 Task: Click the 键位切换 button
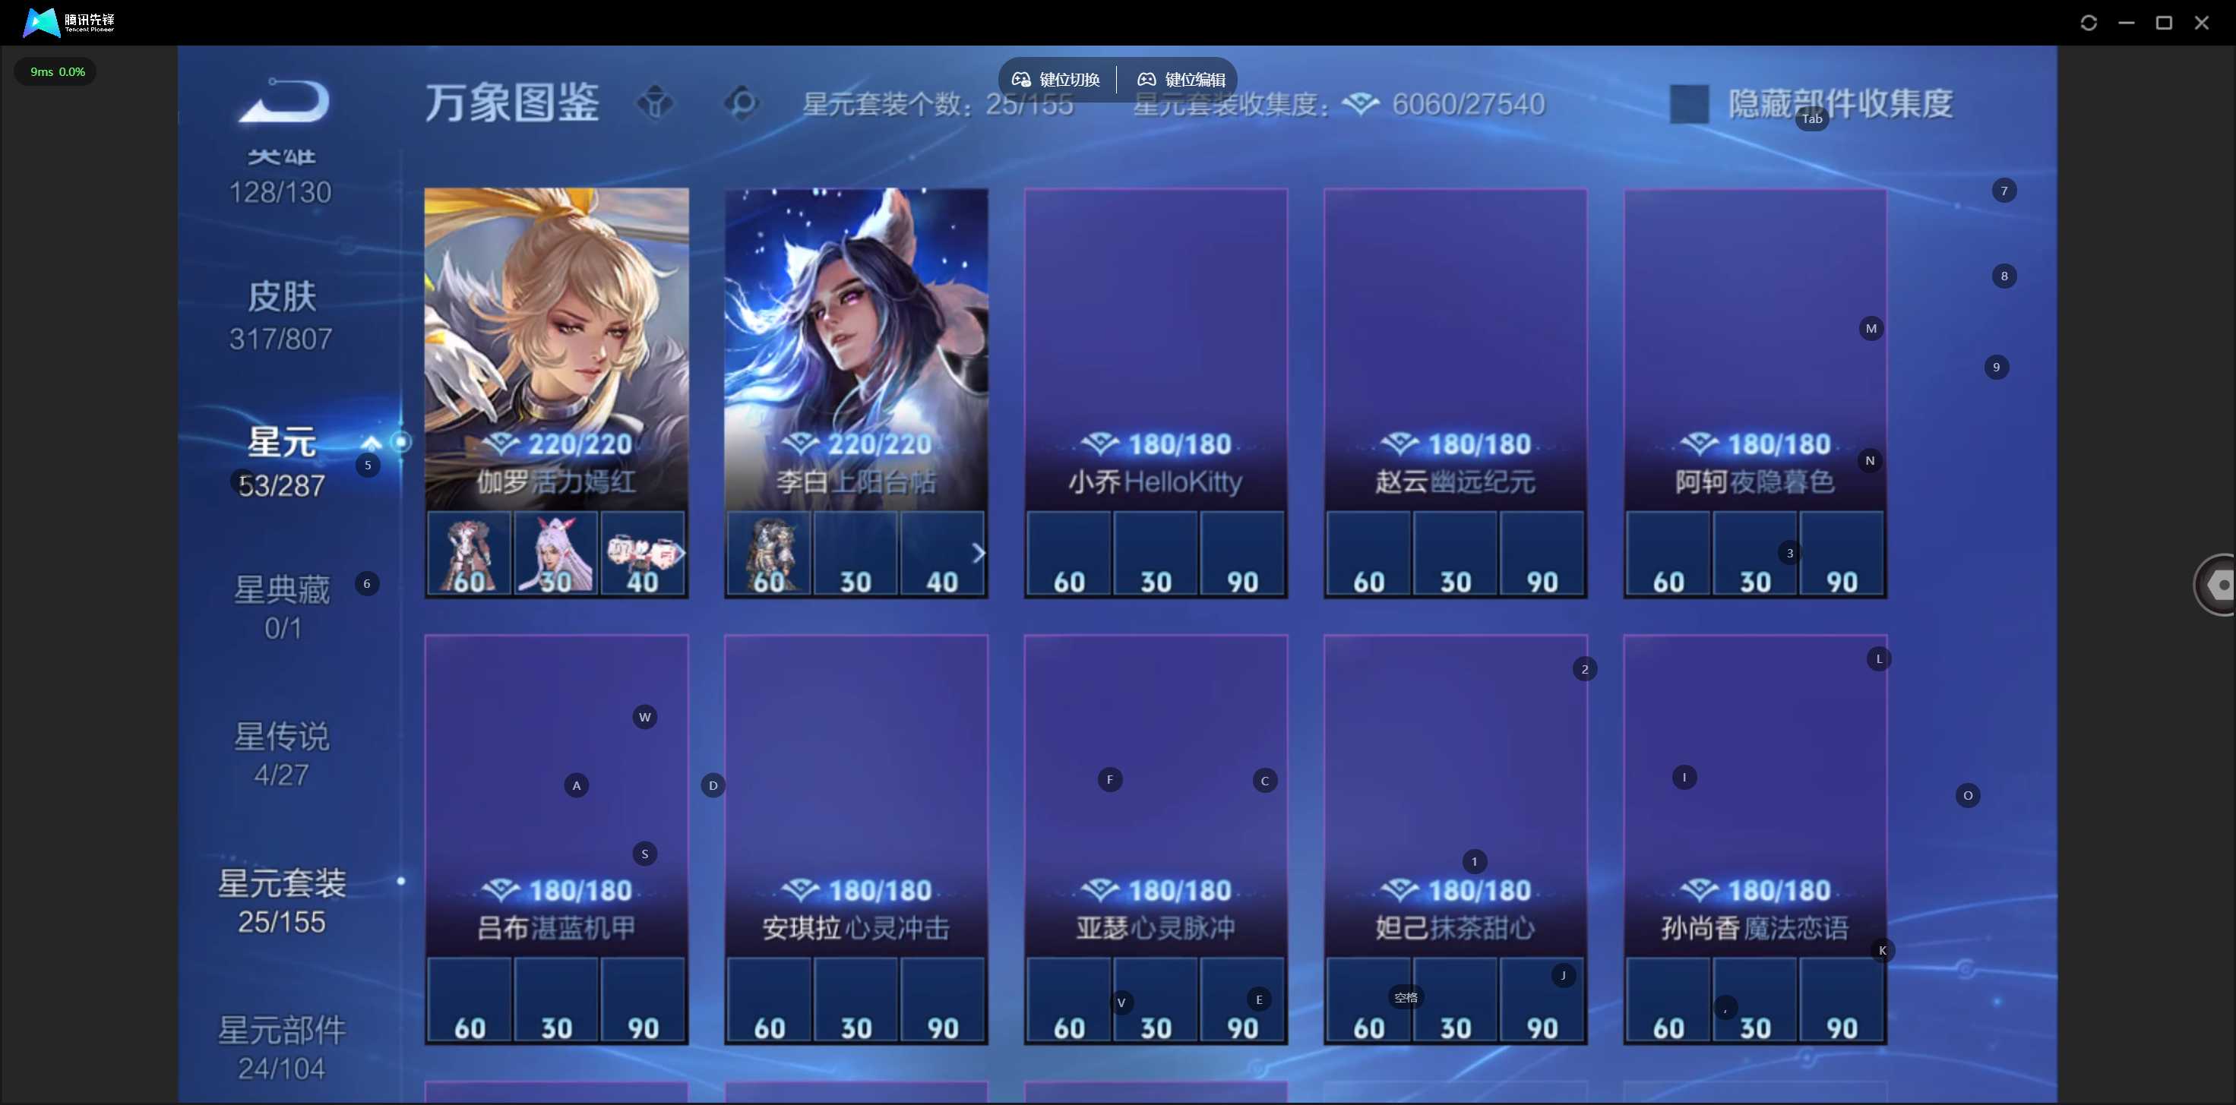[1056, 80]
